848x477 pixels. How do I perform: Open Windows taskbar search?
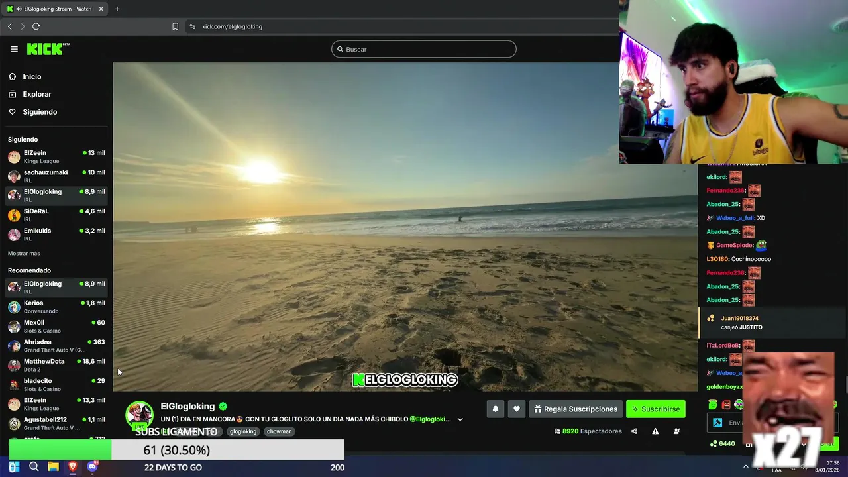[34, 467]
